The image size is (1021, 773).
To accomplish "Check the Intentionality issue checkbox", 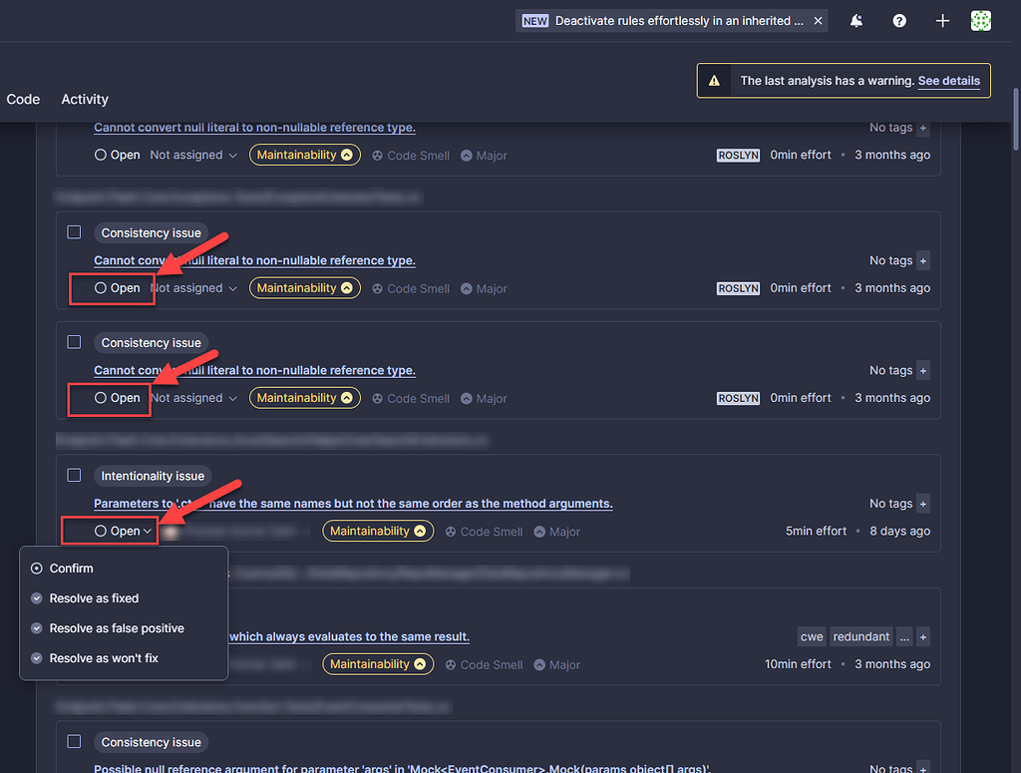I will point(74,475).
